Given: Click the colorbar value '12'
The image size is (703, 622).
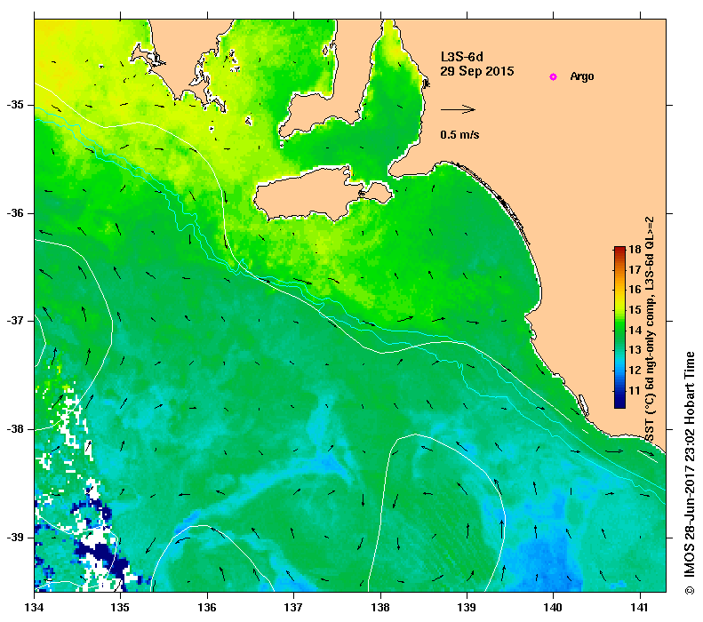Looking at the screenshot, I should pos(635,371).
